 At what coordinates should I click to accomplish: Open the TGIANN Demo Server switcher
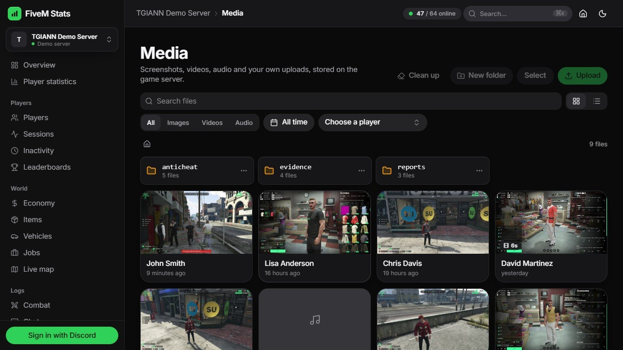62,39
